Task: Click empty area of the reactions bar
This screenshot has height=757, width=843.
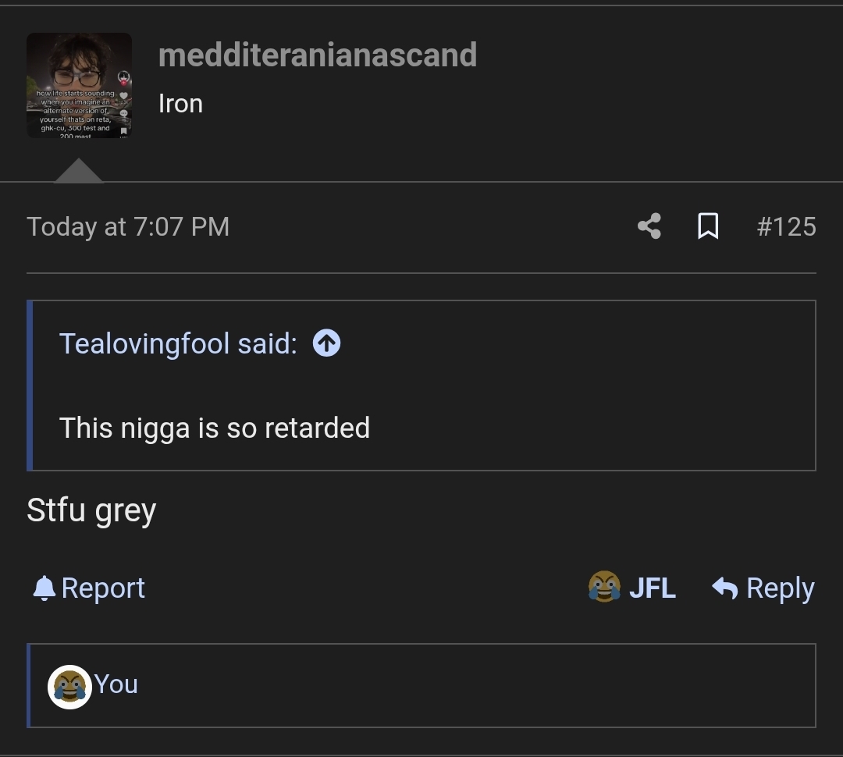Action: pyautogui.click(x=468, y=685)
